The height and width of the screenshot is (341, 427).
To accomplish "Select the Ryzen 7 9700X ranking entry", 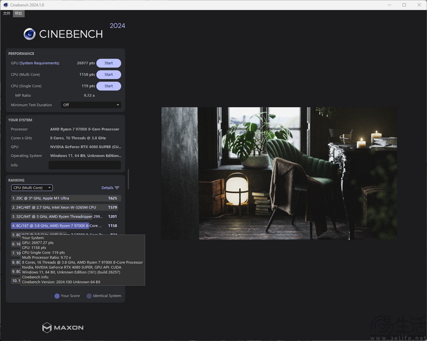I will (x=64, y=225).
